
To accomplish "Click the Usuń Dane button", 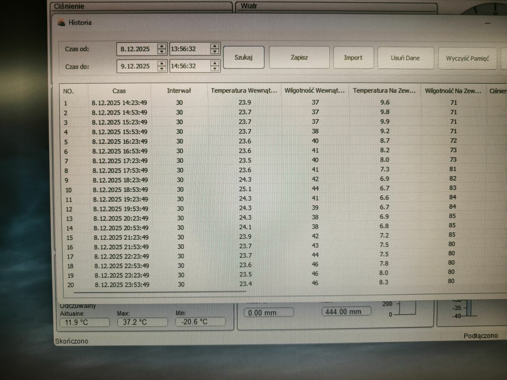I will pyautogui.click(x=405, y=58).
